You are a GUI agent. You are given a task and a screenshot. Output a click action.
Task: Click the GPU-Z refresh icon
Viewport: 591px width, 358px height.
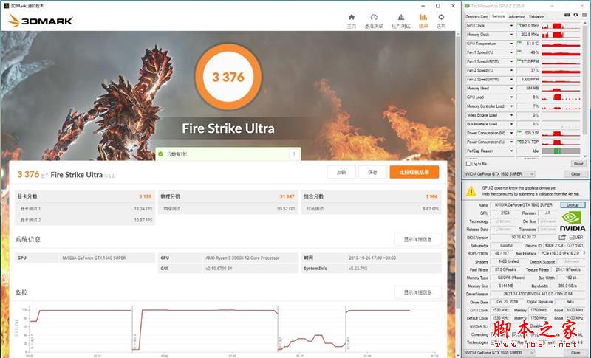(575, 15)
